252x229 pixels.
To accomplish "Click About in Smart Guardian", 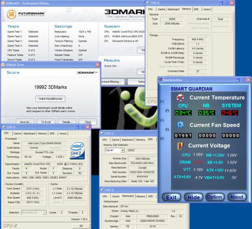I will click(237, 197).
